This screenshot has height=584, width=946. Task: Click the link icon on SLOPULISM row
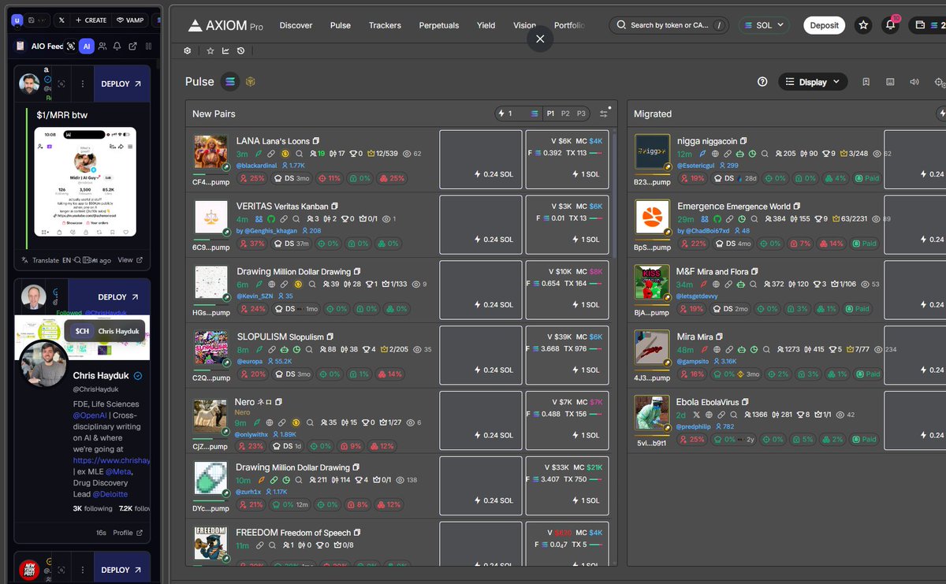click(x=270, y=350)
